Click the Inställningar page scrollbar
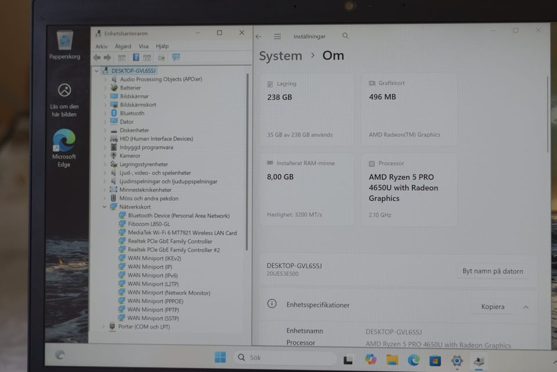 [547, 114]
